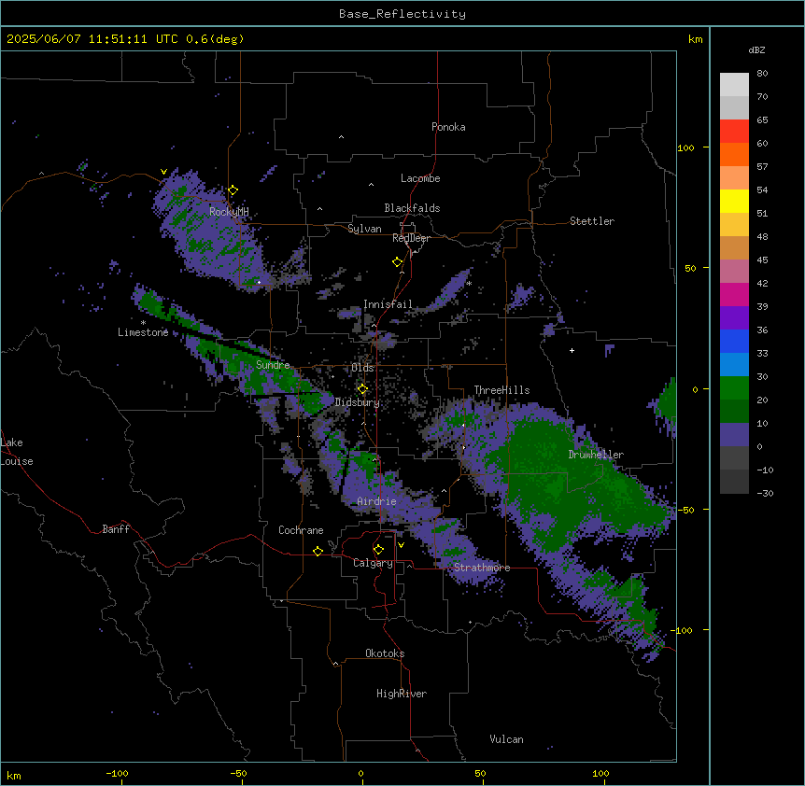Click the Didsbury city label
The height and width of the screenshot is (786, 805).
(358, 402)
